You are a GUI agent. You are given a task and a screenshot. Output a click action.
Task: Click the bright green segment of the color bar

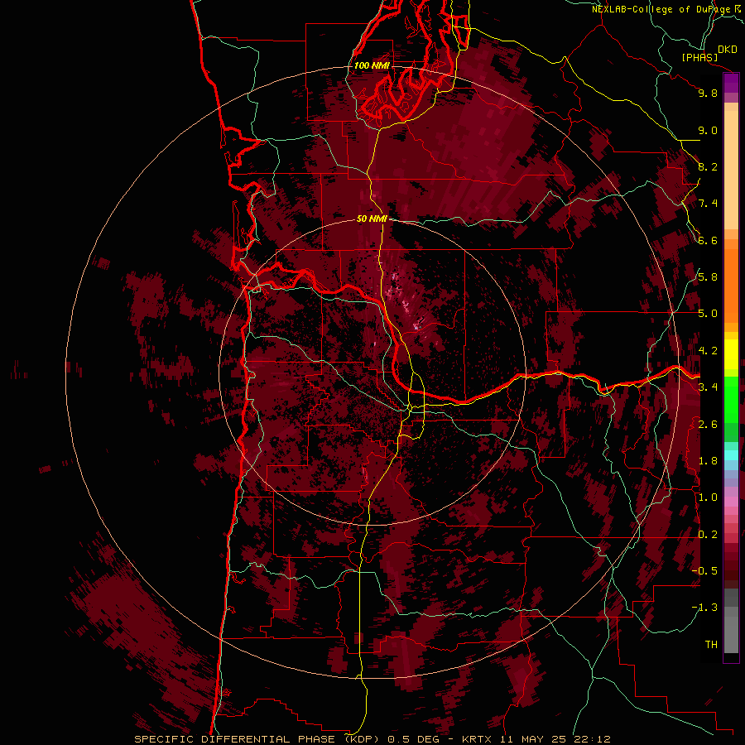tap(731, 400)
